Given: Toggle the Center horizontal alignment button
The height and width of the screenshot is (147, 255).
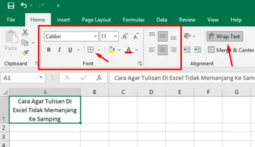Looking at the screenshot, I should (163, 50).
